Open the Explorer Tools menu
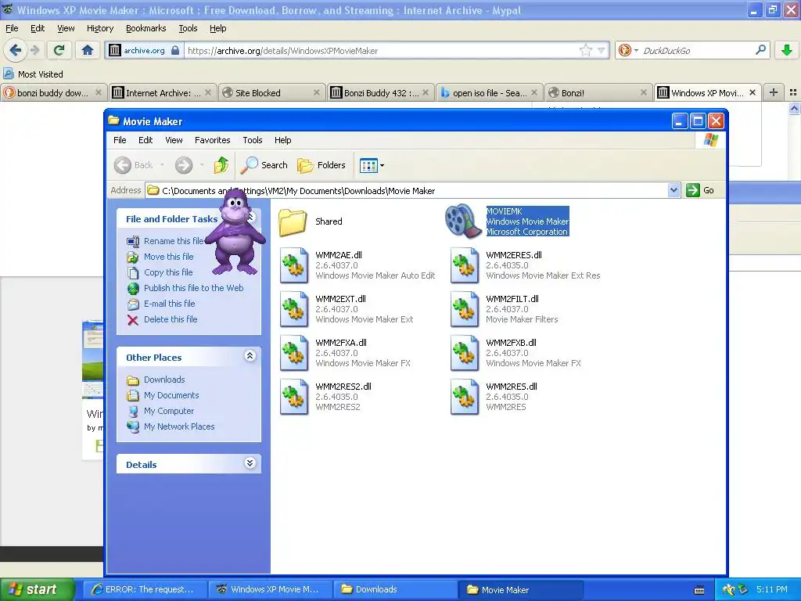 click(x=253, y=140)
